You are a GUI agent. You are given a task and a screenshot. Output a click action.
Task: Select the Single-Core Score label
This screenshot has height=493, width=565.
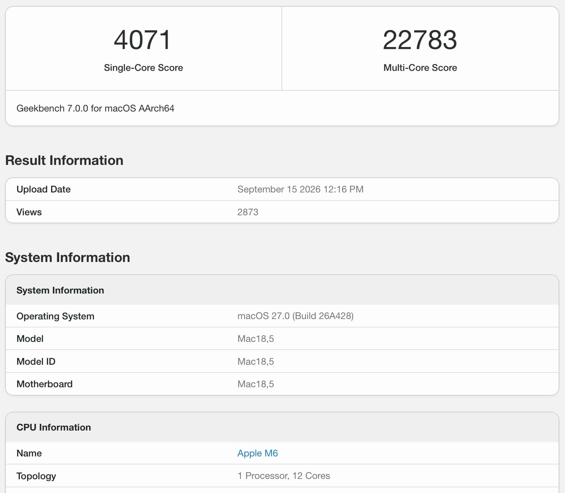point(143,68)
